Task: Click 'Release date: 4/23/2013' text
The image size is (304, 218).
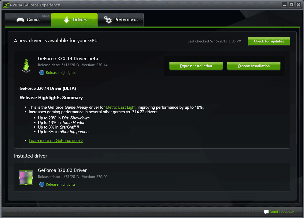Action: coord(58,177)
